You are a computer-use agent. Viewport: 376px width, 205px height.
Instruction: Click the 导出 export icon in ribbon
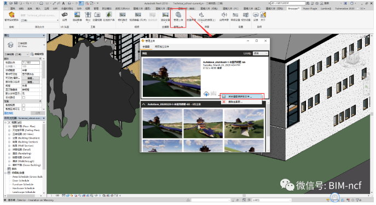(88, 15)
